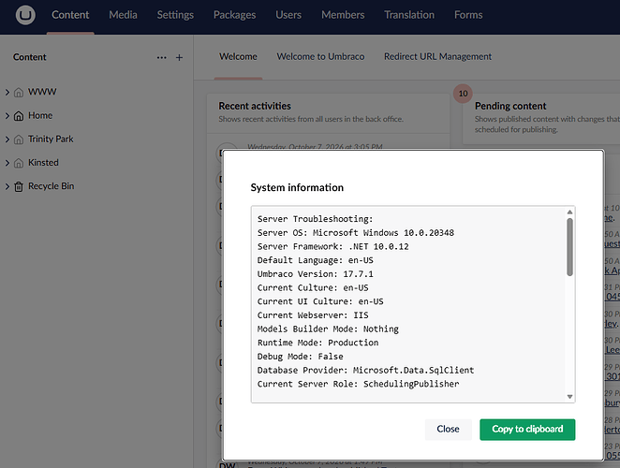Click the Umbraco logo icon

pos(25,15)
